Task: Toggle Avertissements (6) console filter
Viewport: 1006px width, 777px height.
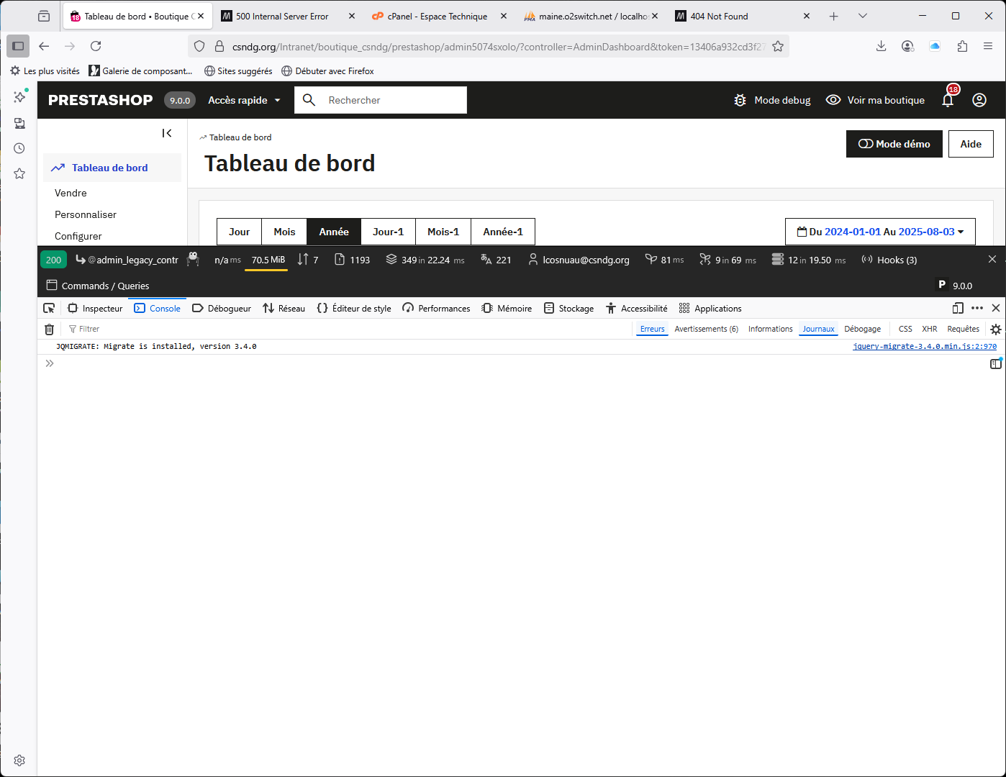Action: click(706, 329)
